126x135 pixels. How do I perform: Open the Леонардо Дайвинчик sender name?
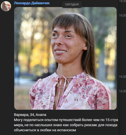pos(32,3)
